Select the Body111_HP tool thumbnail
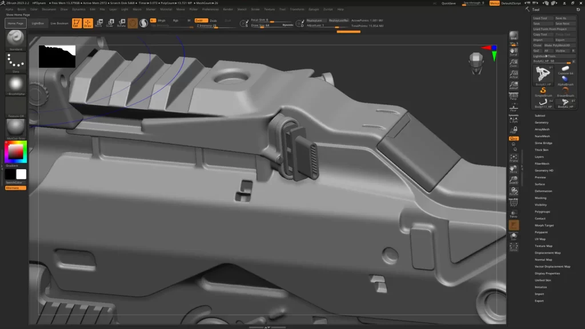The height and width of the screenshot is (329, 585). [x=543, y=103]
